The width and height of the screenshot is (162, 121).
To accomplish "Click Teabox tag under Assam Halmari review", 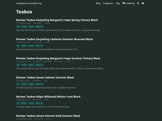I will coord(31,84).
